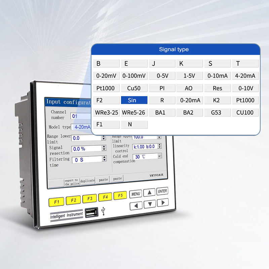Click the Channel number input field
This screenshot has width=269, height=269.
81,116
